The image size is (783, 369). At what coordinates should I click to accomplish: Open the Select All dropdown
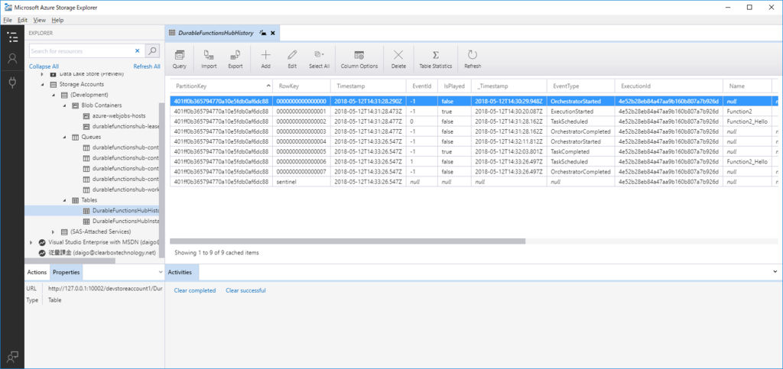pyautogui.click(x=319, y=60)
